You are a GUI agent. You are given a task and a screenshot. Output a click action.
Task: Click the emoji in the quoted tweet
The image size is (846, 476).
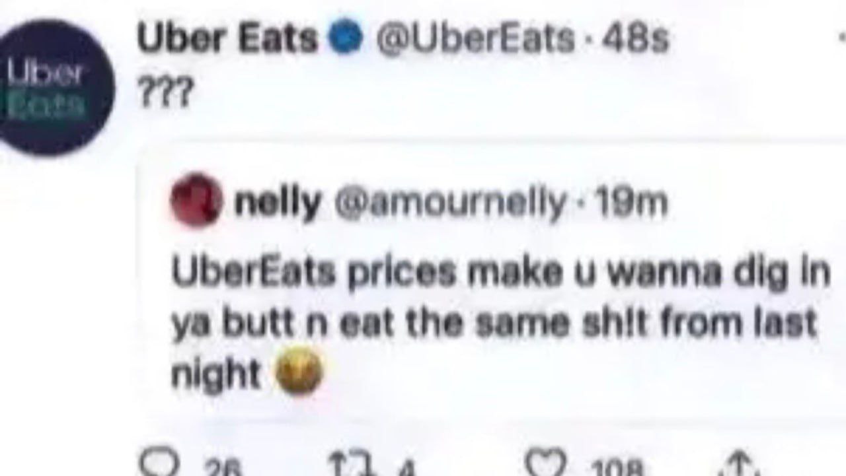pos(299,372)
